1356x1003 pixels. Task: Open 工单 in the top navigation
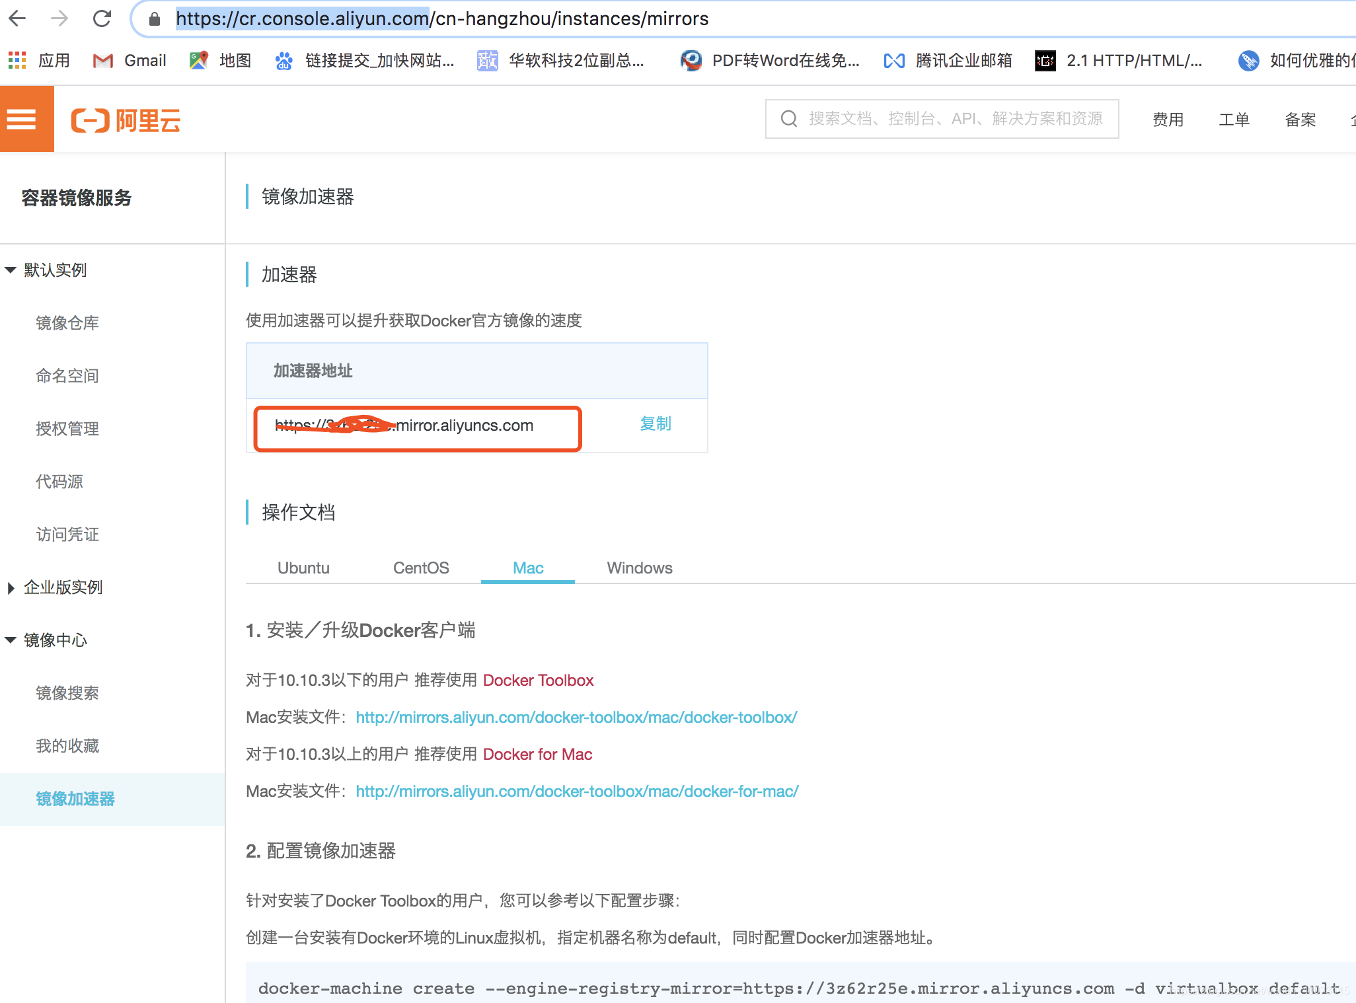tap(1234, 120)
